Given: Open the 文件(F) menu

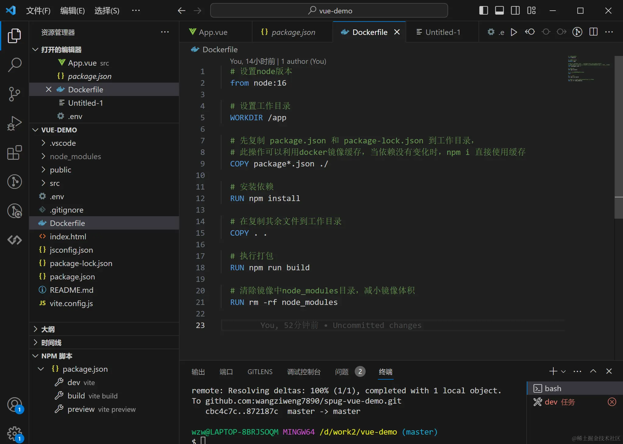Looking at the screenshot, I should pos(38,11).
